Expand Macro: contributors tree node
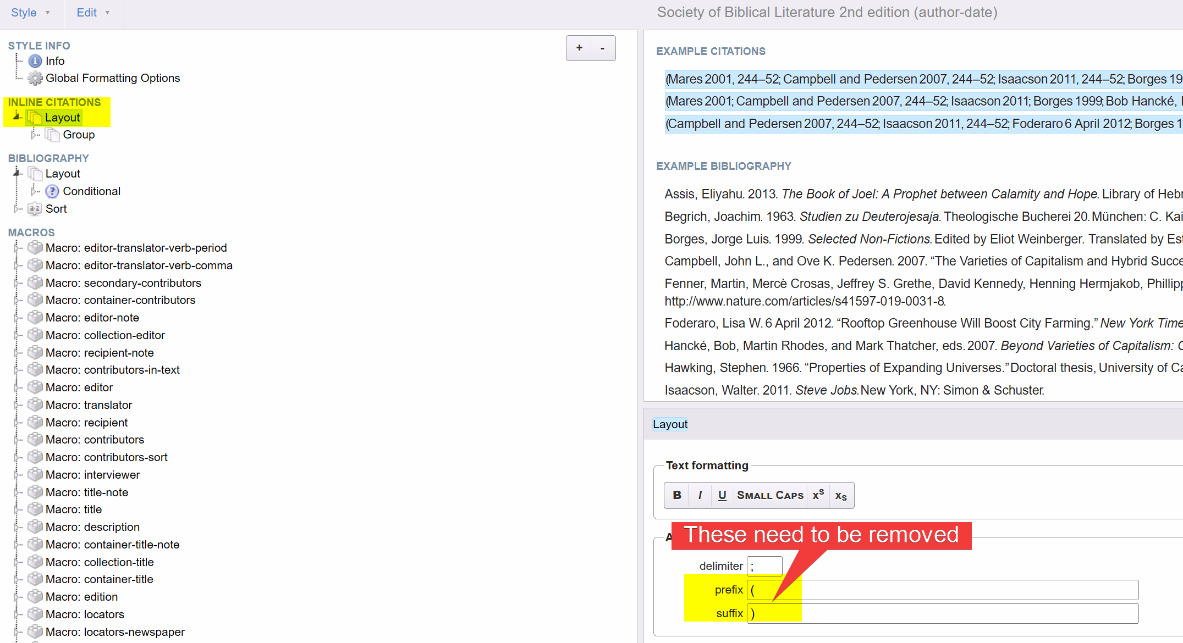 click(16, 440)
